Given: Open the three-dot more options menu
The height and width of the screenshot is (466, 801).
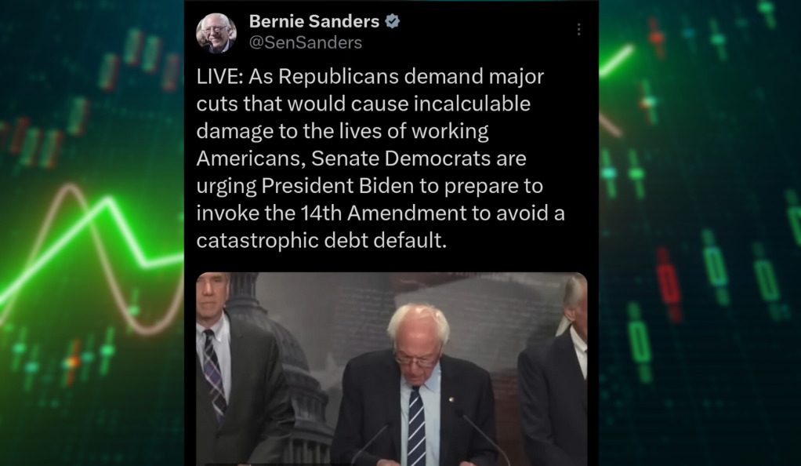Looking at the screenshot, I should coord(578,29).
